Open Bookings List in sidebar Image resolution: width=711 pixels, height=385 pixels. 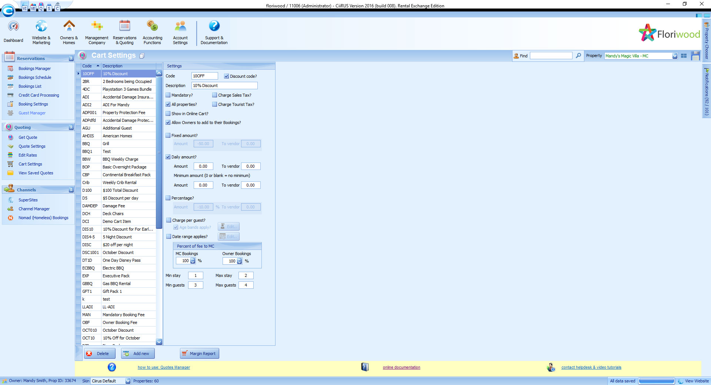pos(30,86)
